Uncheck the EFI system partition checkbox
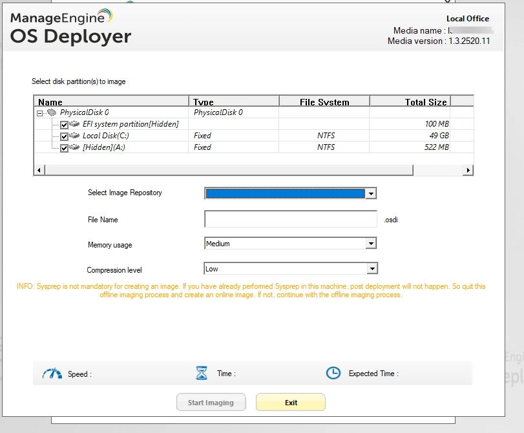 click(64, 125)
